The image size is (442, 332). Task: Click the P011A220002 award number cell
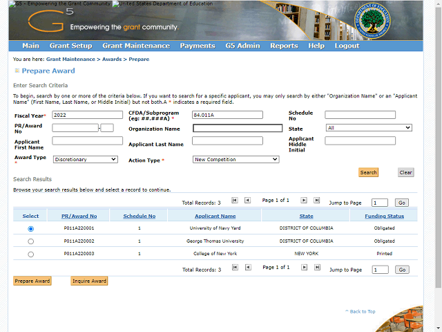point(79,241)
